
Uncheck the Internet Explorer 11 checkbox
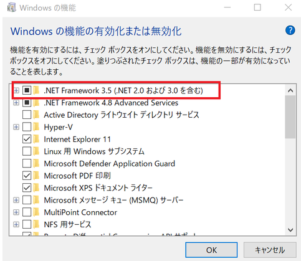(x=27, y=139)
